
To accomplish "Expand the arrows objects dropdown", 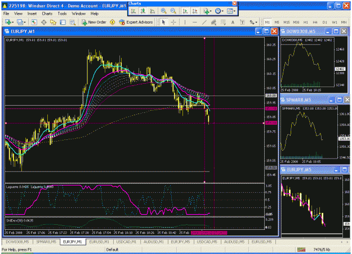I will pos(253,22).
